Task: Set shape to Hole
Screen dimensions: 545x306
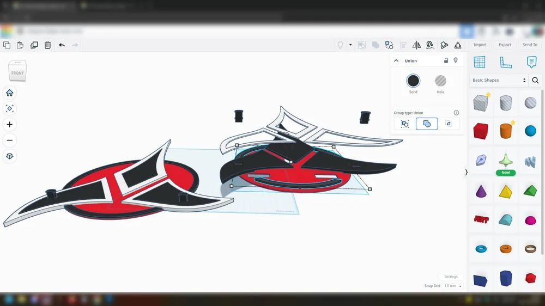Action: [x=440, y=81]
